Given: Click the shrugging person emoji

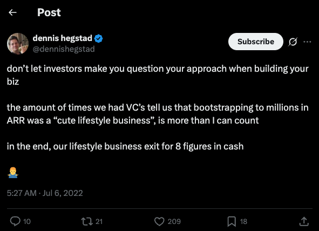Looking at the screenshot, I should tap(13, 173).
